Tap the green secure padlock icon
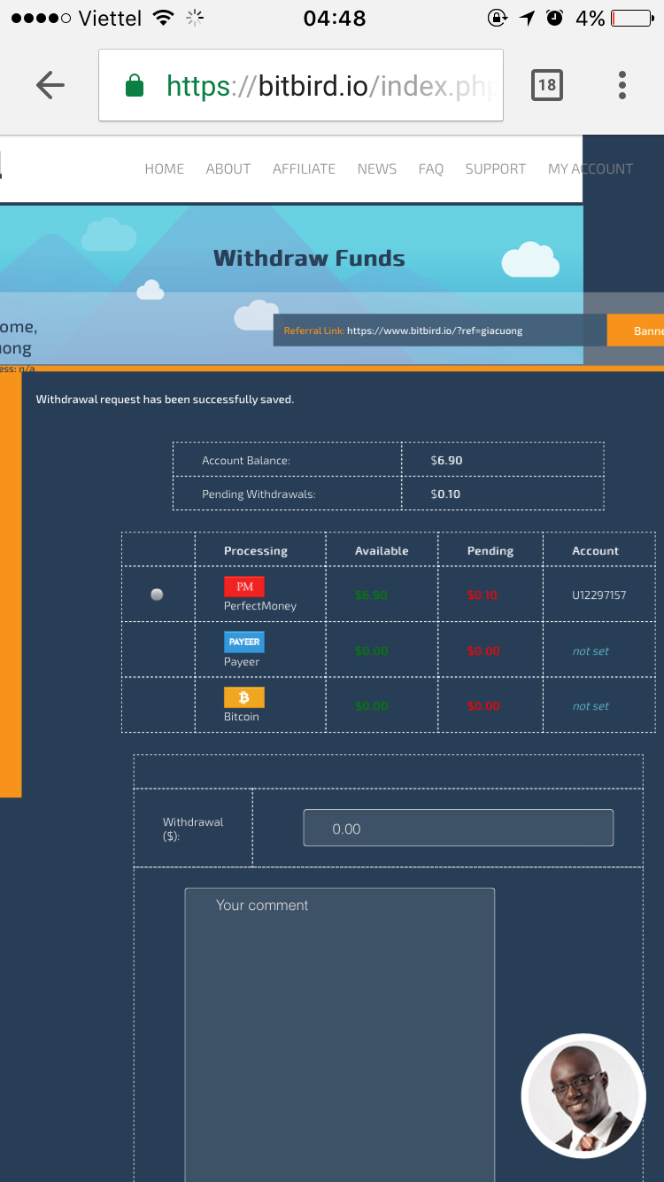The height and width of the screenshot is (1182, 664). [135, 86]
